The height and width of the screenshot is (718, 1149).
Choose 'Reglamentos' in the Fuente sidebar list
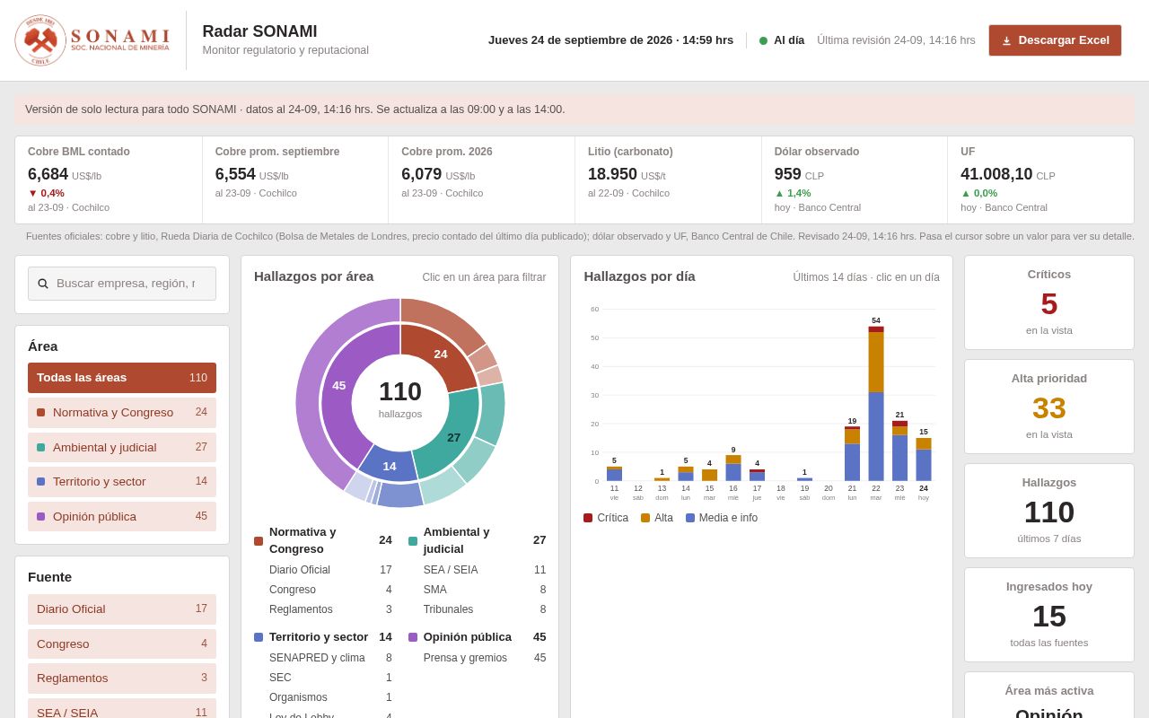click(122, 679)
